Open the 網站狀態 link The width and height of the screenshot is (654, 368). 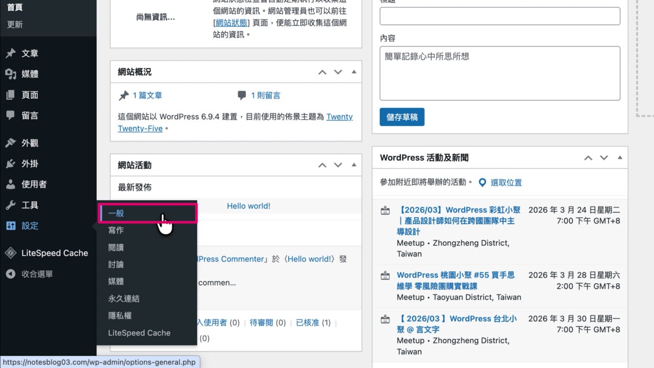[231, 22]
